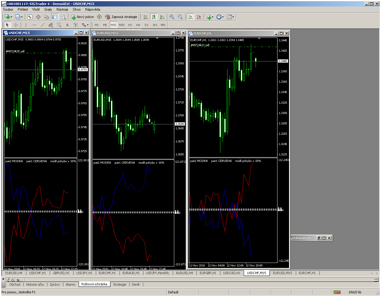Switch to the USDCAD,H1 chart tab
Screen dimensions: 381x296
231,273
